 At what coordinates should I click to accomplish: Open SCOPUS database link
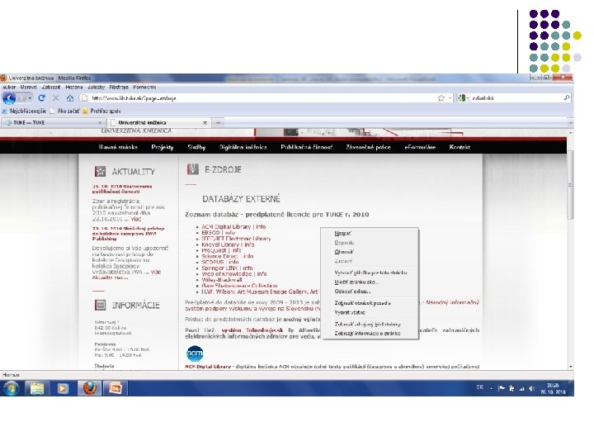point(213,262)
